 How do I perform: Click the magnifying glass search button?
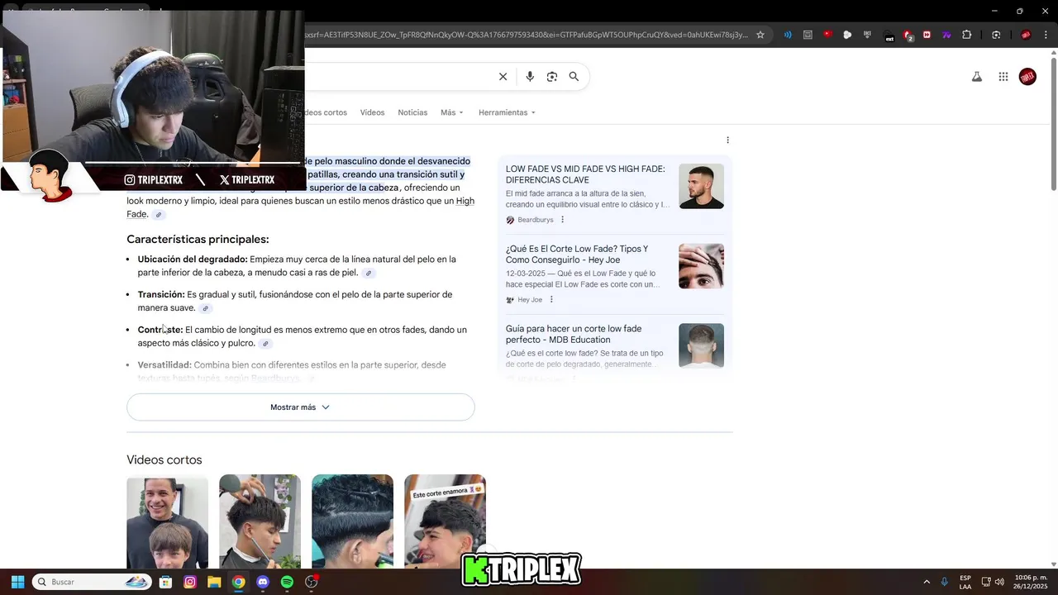coord(574,77)
